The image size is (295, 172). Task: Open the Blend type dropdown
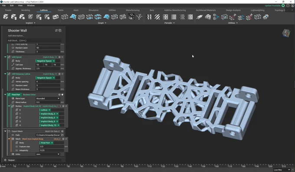[x=48, y=98]
